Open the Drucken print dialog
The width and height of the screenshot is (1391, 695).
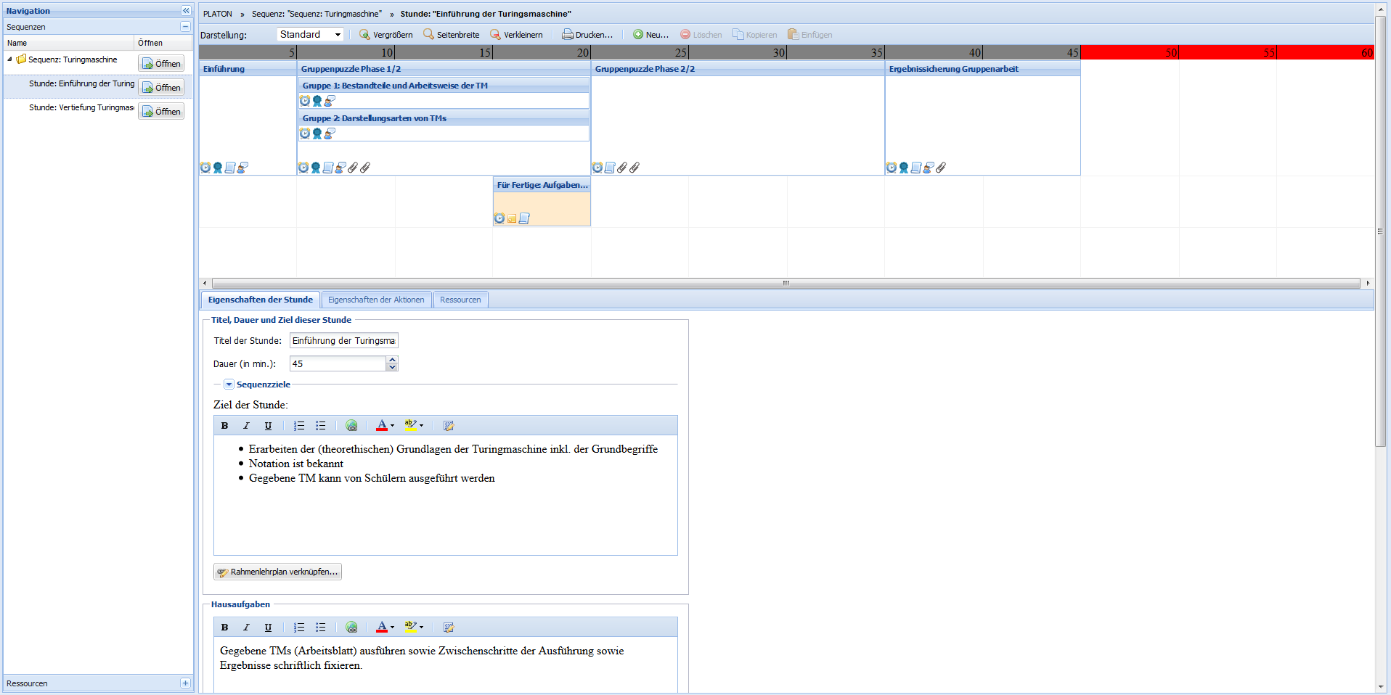[x=587, y=35]
